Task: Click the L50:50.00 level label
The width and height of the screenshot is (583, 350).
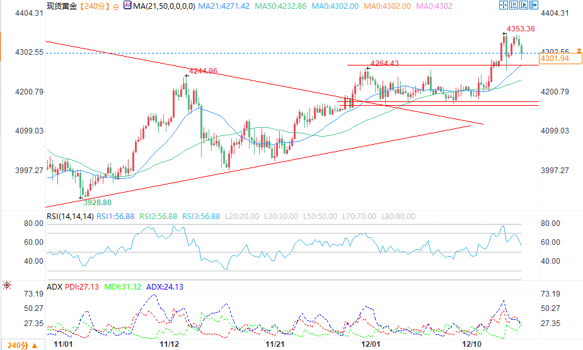Action: (320, 217)
